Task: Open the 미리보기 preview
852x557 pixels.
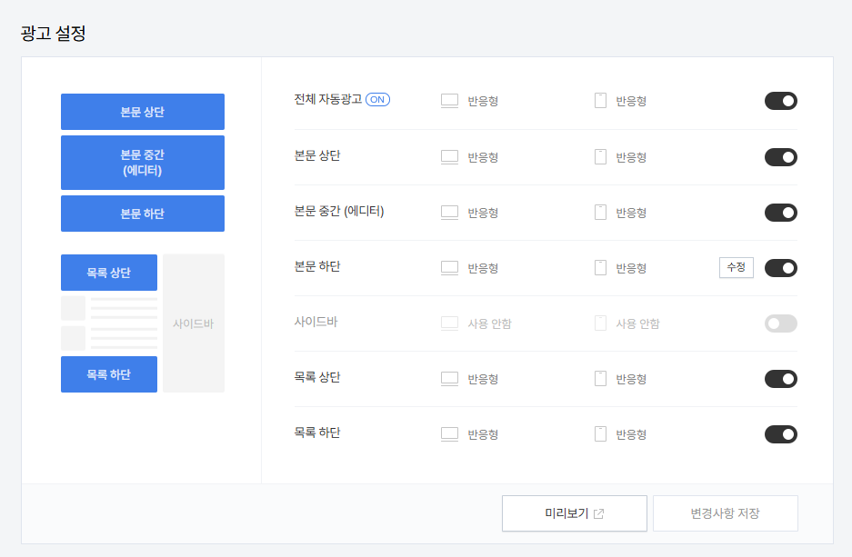Action: click(574, 512)
